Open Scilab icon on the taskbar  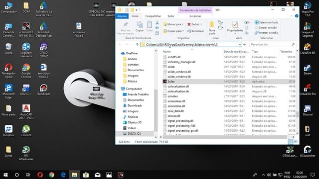click(121, 175)
